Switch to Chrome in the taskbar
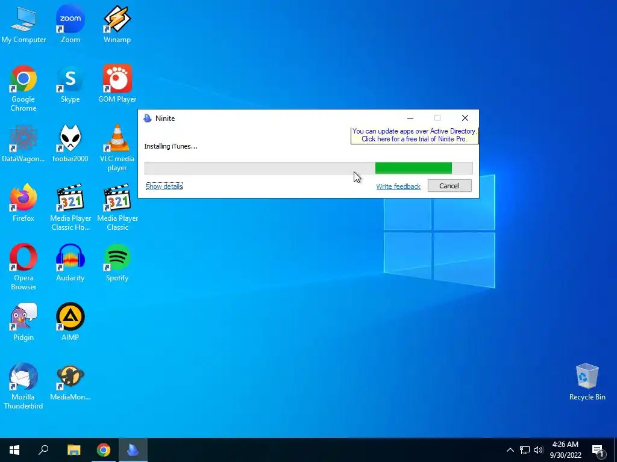 [104, 450]
